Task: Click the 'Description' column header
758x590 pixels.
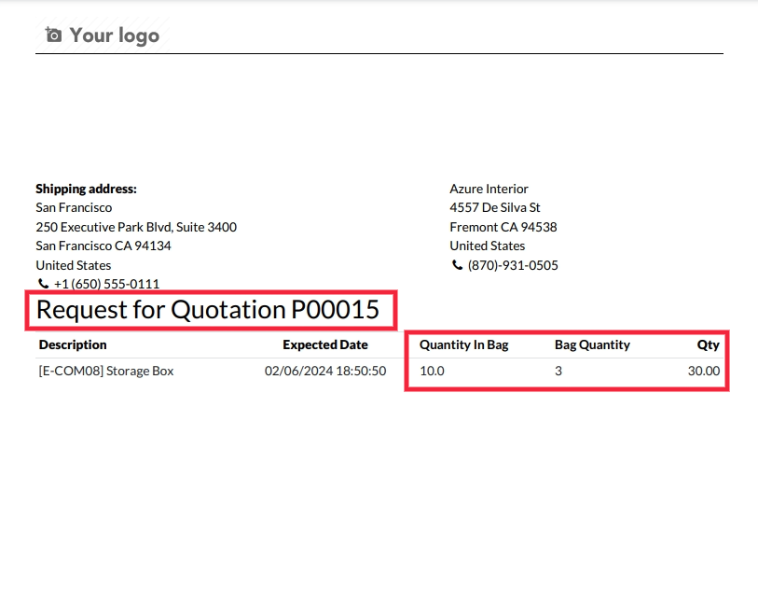Action: tap(73, 344)
